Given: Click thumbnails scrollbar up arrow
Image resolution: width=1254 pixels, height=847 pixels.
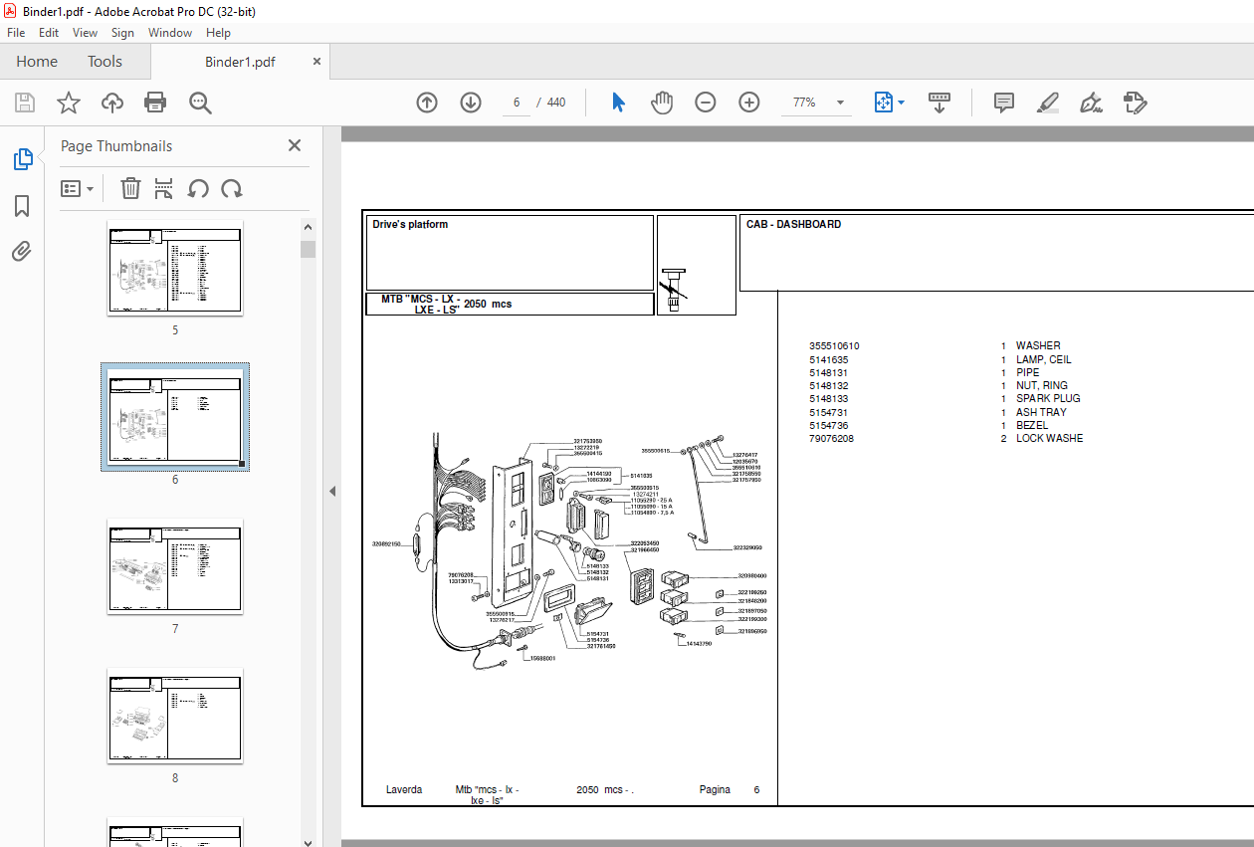Looking at the screenshot, I should [x=309, y=228].
